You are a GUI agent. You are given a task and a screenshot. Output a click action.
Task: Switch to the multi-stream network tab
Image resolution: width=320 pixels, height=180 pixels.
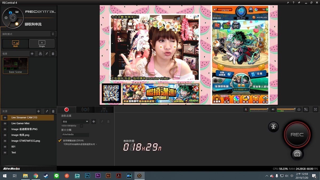(104, 110)
